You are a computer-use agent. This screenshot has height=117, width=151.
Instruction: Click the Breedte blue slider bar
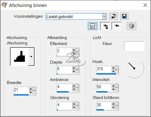pos(21,95)
